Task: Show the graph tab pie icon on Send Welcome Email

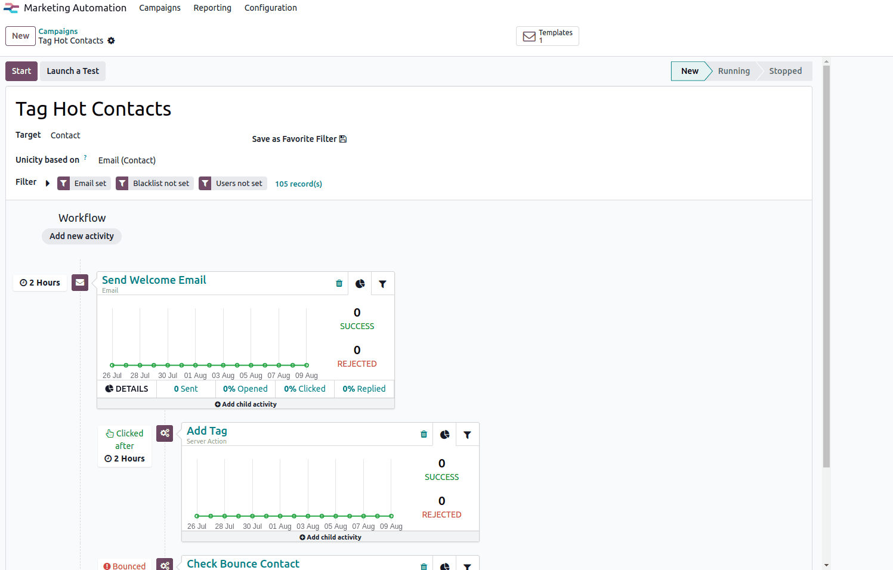Action: pos(360,284)
